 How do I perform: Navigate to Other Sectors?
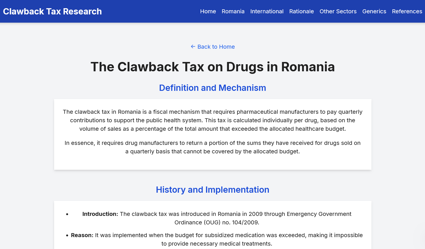pyautogui.click(x=338, y=11)
